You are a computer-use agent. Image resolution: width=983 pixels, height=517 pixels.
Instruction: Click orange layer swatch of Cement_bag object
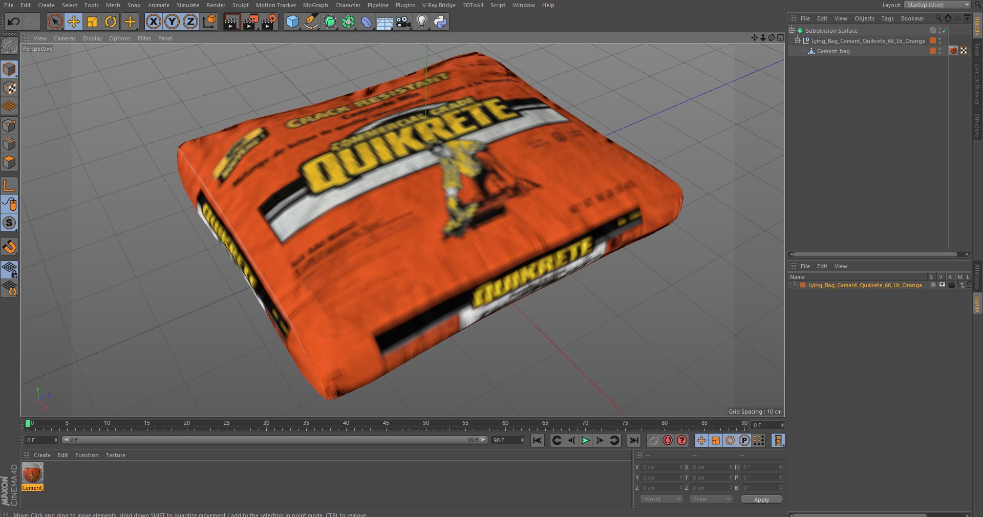tap(933, 51)
